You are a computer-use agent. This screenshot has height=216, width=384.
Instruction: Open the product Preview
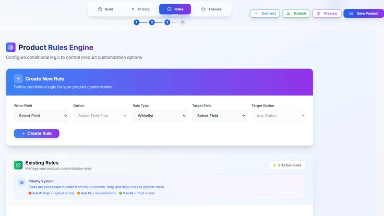(327, 13)
